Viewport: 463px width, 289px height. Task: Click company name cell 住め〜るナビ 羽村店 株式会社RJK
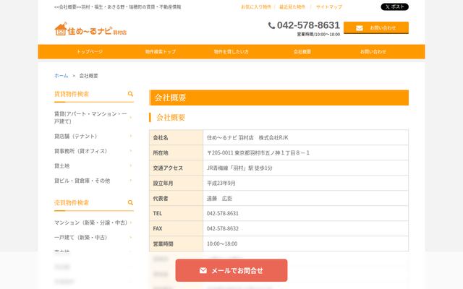tap(305, 137)
